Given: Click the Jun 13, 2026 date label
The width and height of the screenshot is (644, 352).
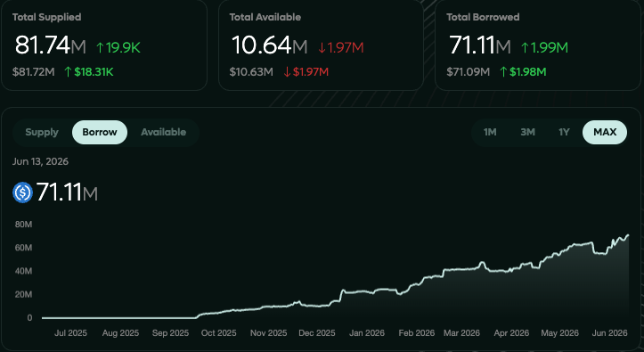Looking at the screenshot, I should pyautogui.click(x=40, y=161).
